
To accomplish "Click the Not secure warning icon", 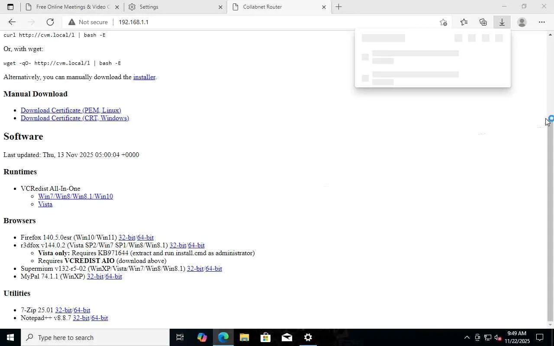I will click(x=72, y=22).
